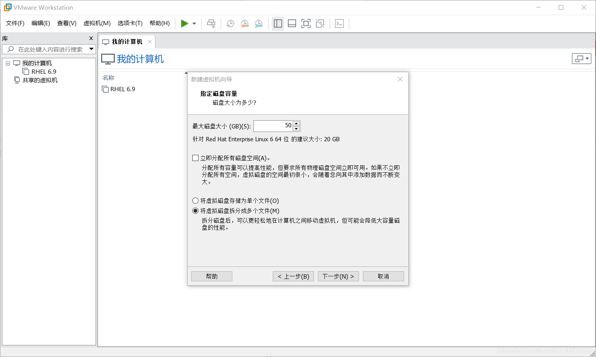Activate Unity mode icon

coord(320,23)
